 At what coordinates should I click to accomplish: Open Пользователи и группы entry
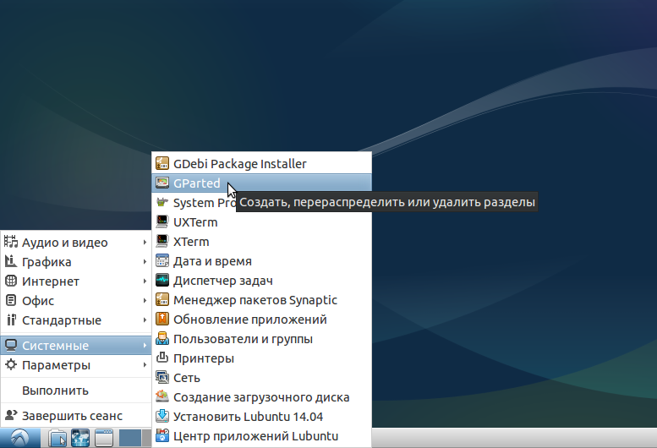pyautogui.click(x=261, y=339)
